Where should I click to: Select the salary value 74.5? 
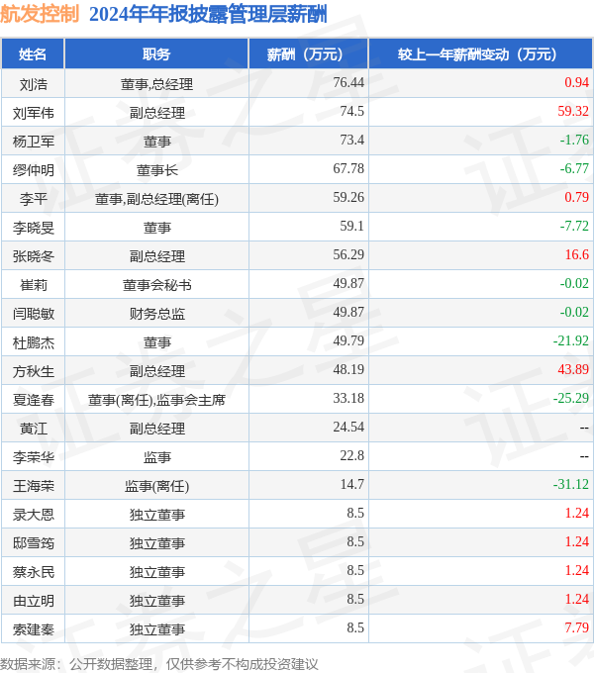coord(351,111)
